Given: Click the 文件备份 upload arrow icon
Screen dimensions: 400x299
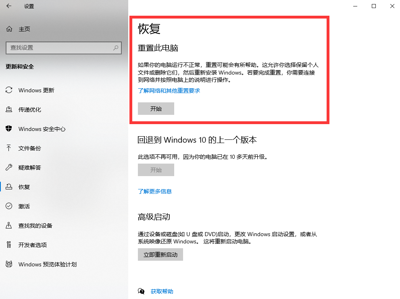Looking at the screenshot, I should click(9, 148).
